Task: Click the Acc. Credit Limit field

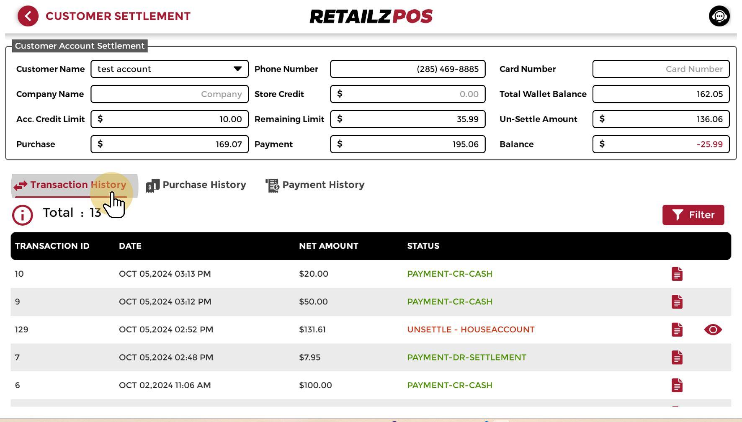Action: [169, 119]
